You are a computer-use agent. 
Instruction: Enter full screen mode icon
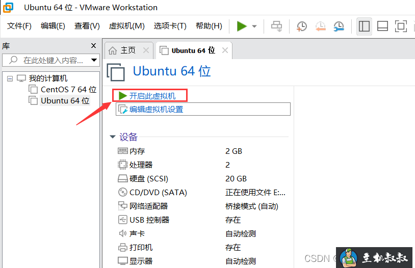coord(401,26)
